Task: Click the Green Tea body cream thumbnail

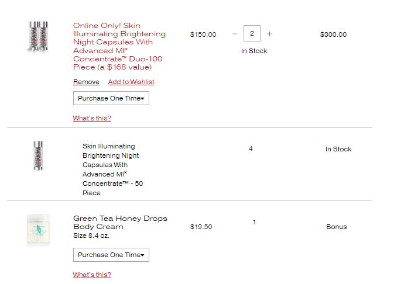Action: point(38,228)
